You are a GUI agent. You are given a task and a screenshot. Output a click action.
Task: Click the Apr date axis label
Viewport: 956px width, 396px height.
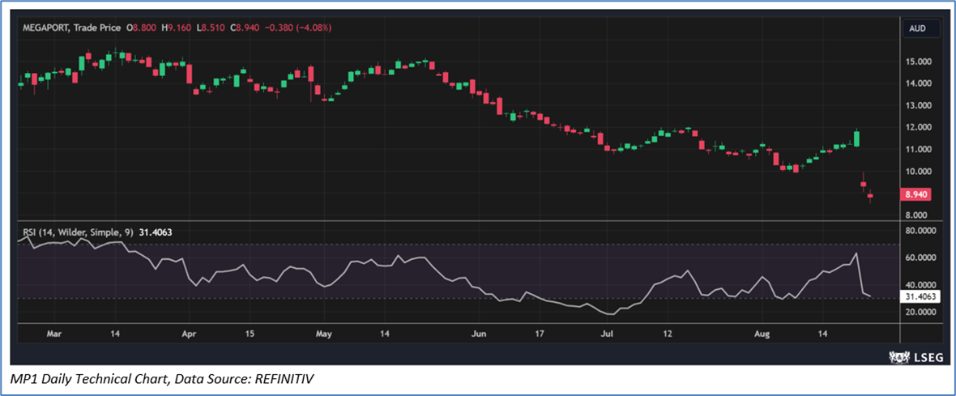point(190,334)
